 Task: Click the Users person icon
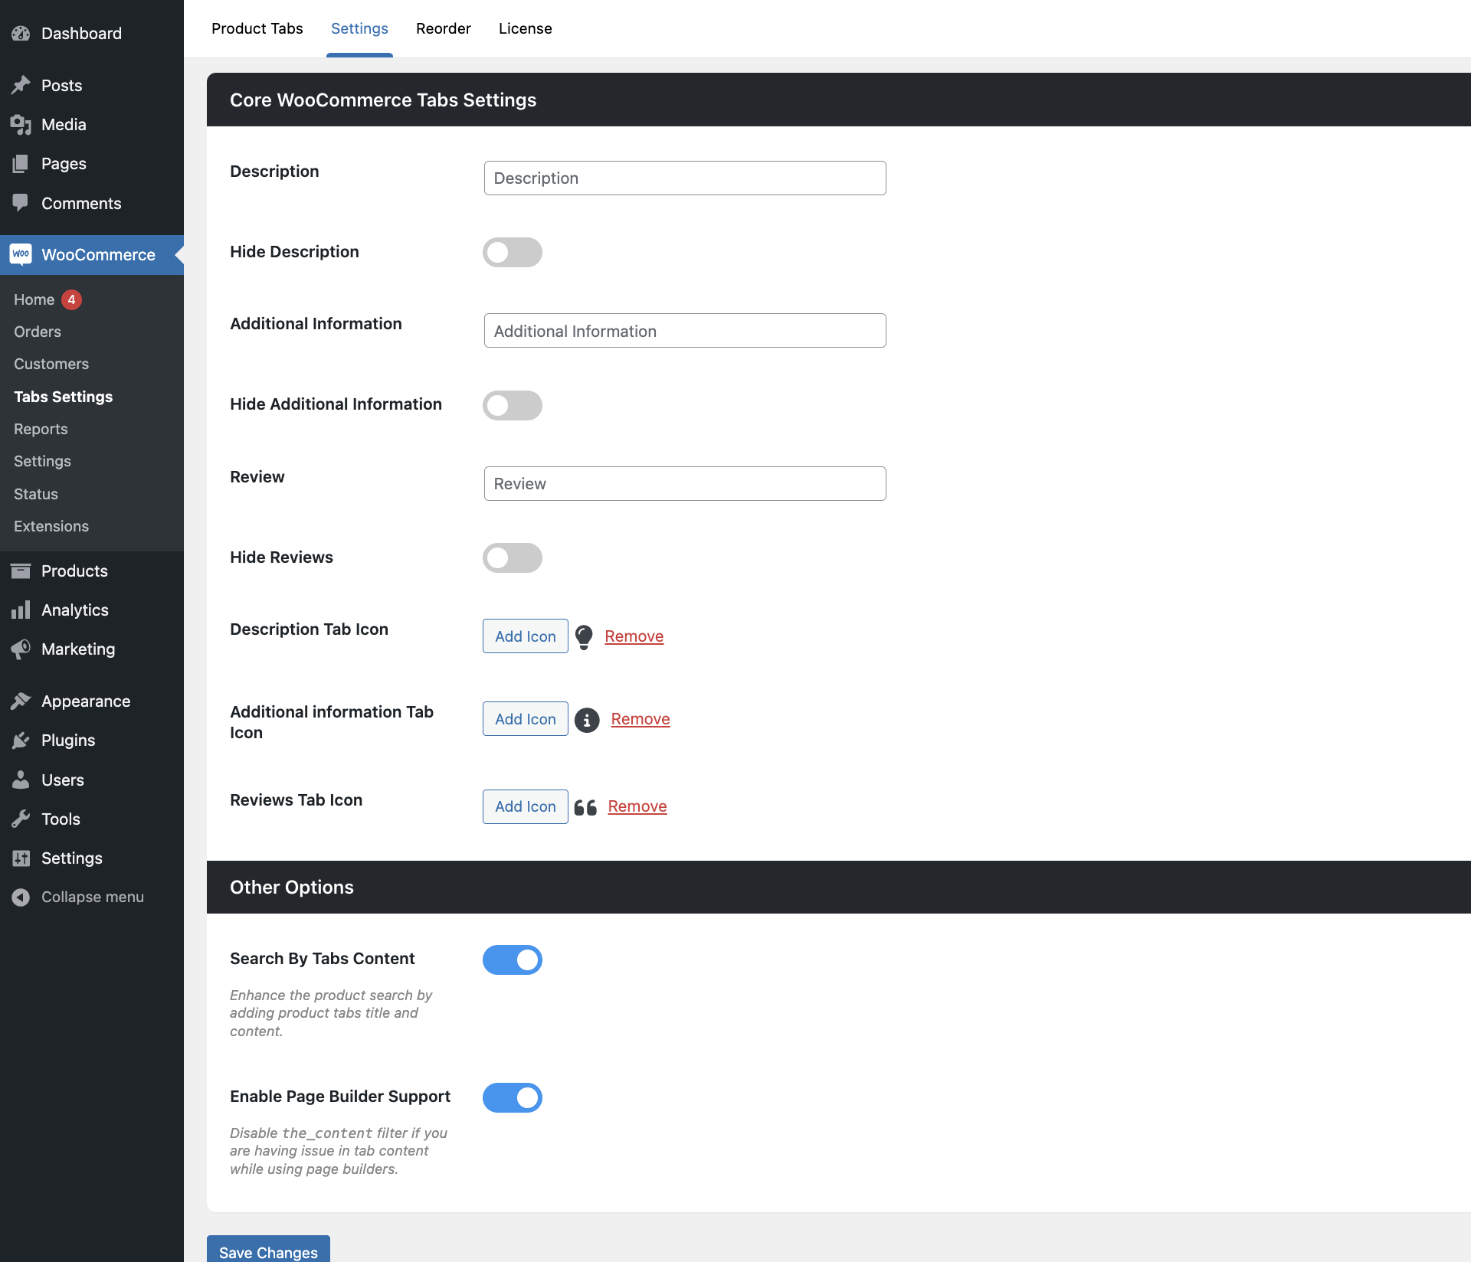[21, 780]
